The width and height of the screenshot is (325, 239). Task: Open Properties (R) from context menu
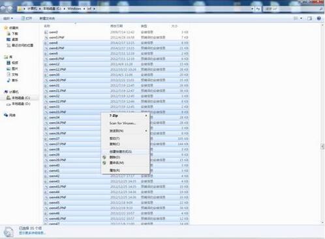pyautogui.click(x=125, y=170)
